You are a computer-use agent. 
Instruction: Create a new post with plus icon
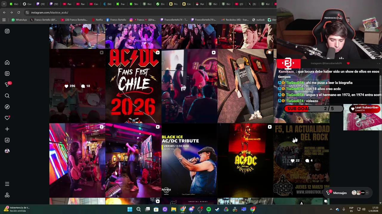pyautogui.click(x=7, y=129)
